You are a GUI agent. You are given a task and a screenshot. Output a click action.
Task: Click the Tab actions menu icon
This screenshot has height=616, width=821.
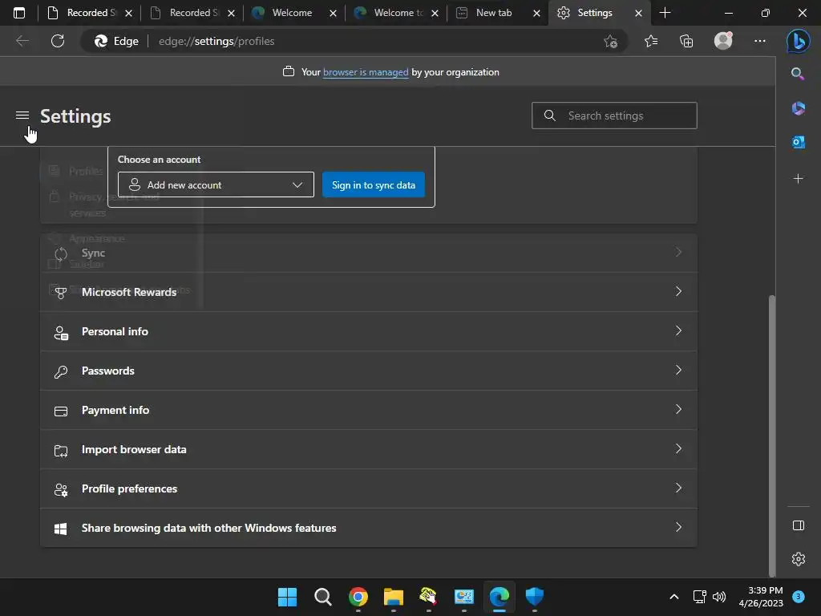tap(19, 13)
